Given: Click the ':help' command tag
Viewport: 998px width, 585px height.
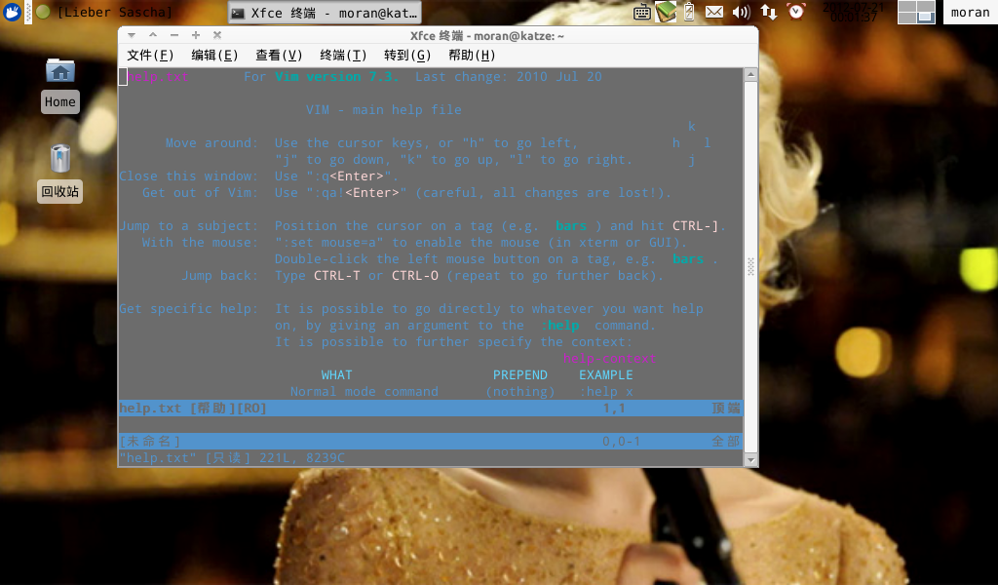Looking at the screenshot, I should pyautogui.click(x=560, y=326).
